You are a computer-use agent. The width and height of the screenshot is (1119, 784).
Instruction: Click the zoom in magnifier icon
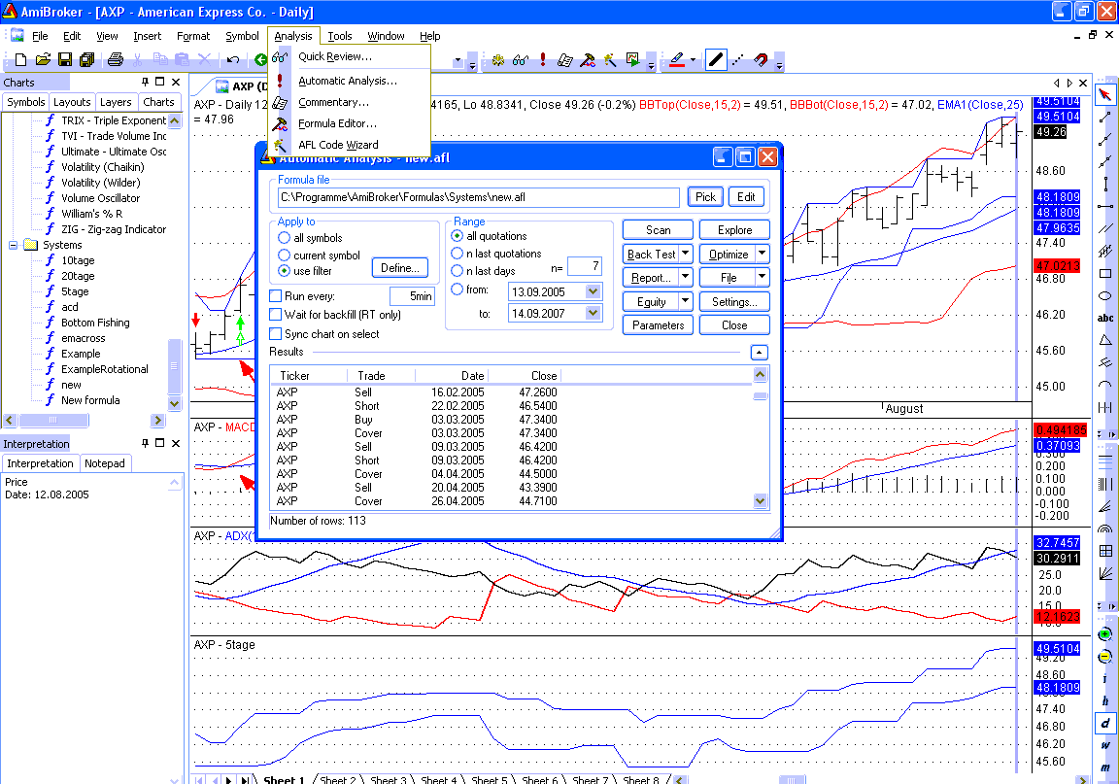coord(1105,634)
